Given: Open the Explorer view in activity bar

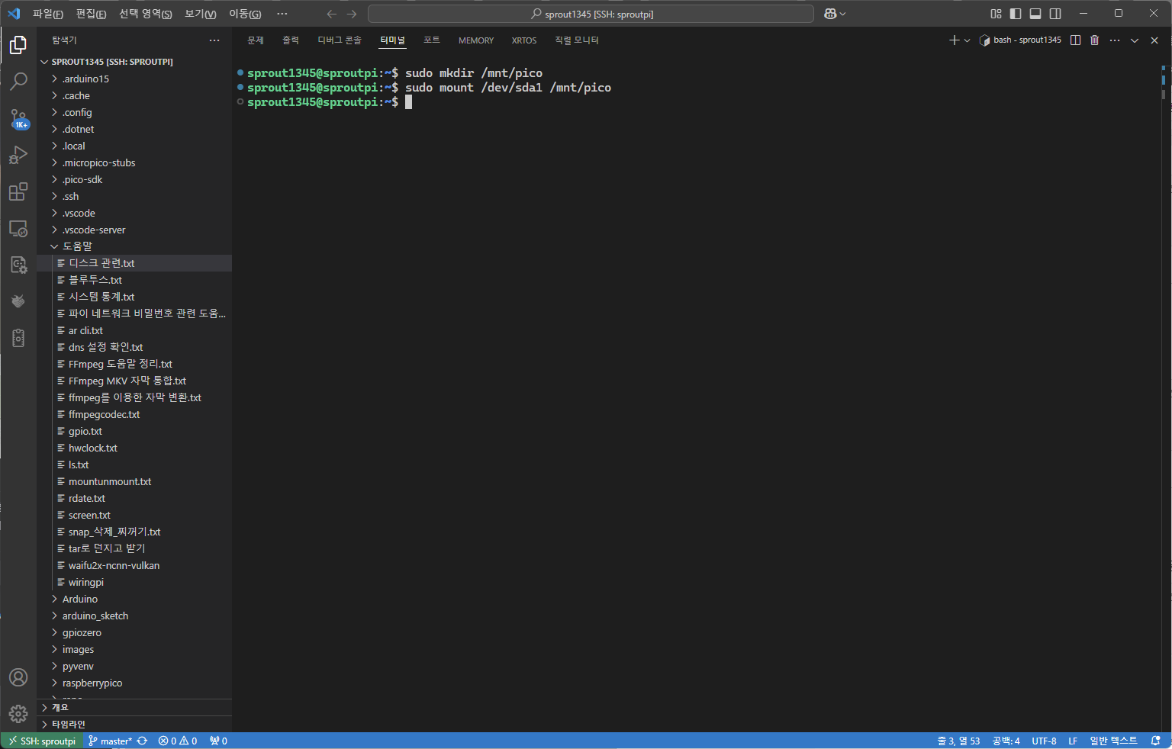Looking at the screenshot, I should point(18,45).
